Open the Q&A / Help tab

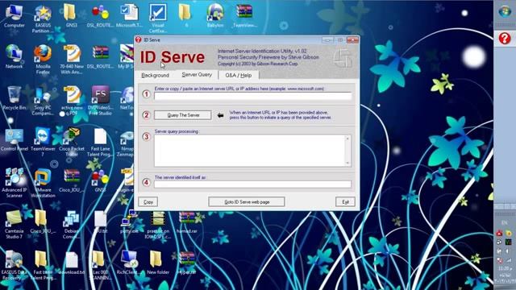point(239,75)
